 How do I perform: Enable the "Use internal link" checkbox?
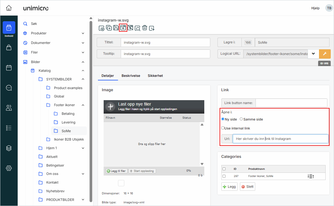tap(223, 128)
